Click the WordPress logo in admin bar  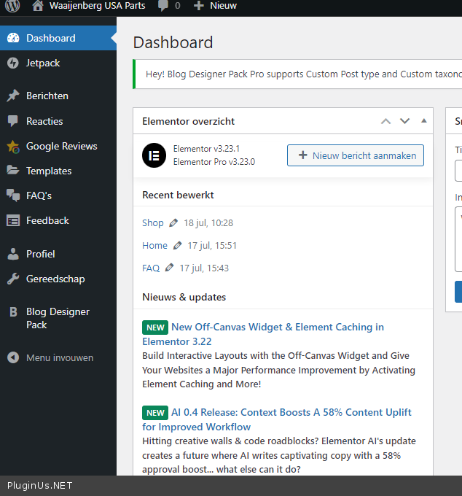tap(12, 6)
